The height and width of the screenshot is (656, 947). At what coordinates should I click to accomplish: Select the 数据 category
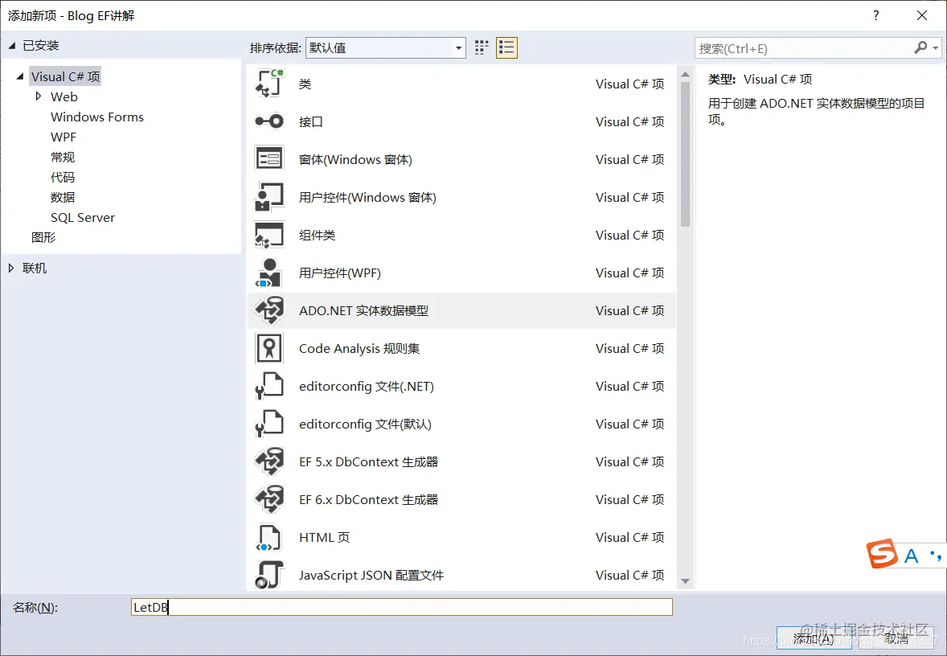63,197
